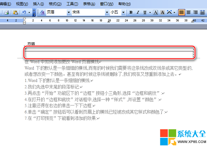Expand the toolbar options chevron
Screen dimensions: 207x146
34,12
